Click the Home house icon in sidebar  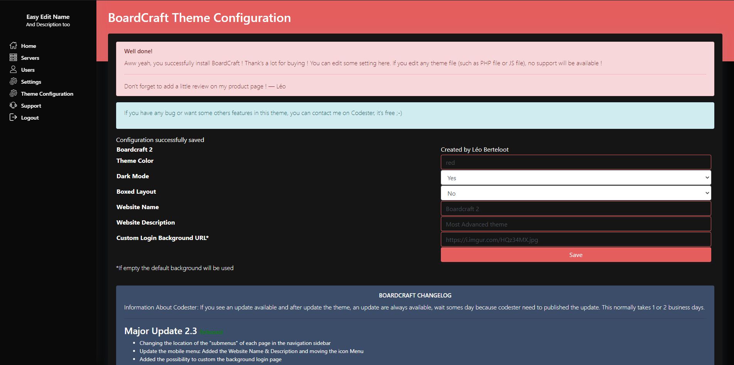point(13,46)
